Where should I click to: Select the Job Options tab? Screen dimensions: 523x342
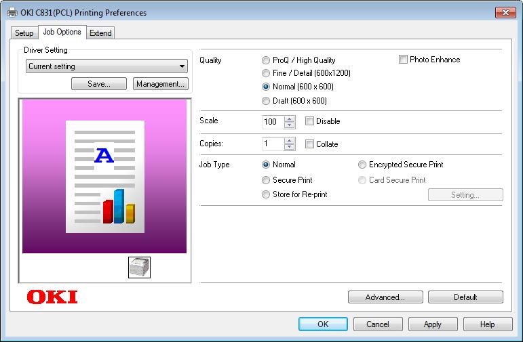tap(62, 32)
